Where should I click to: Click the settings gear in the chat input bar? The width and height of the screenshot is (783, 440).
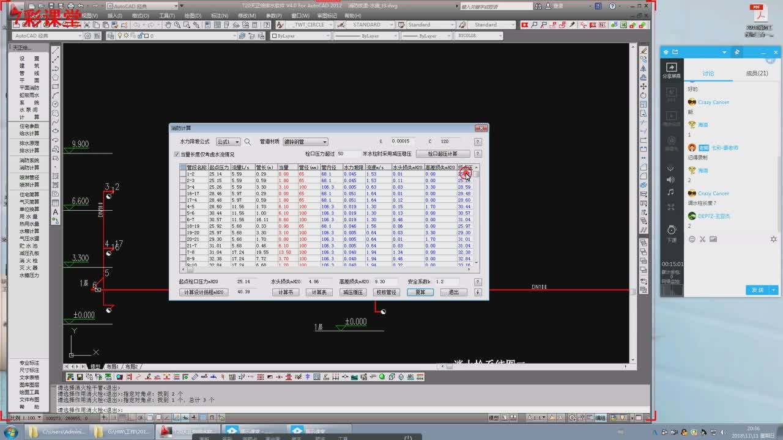[774, 239]
